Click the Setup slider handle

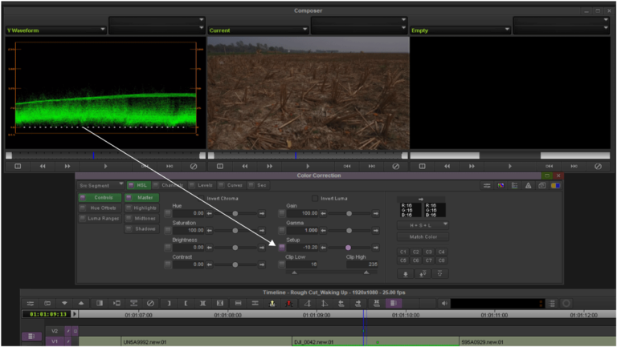(x=348, y=248)
